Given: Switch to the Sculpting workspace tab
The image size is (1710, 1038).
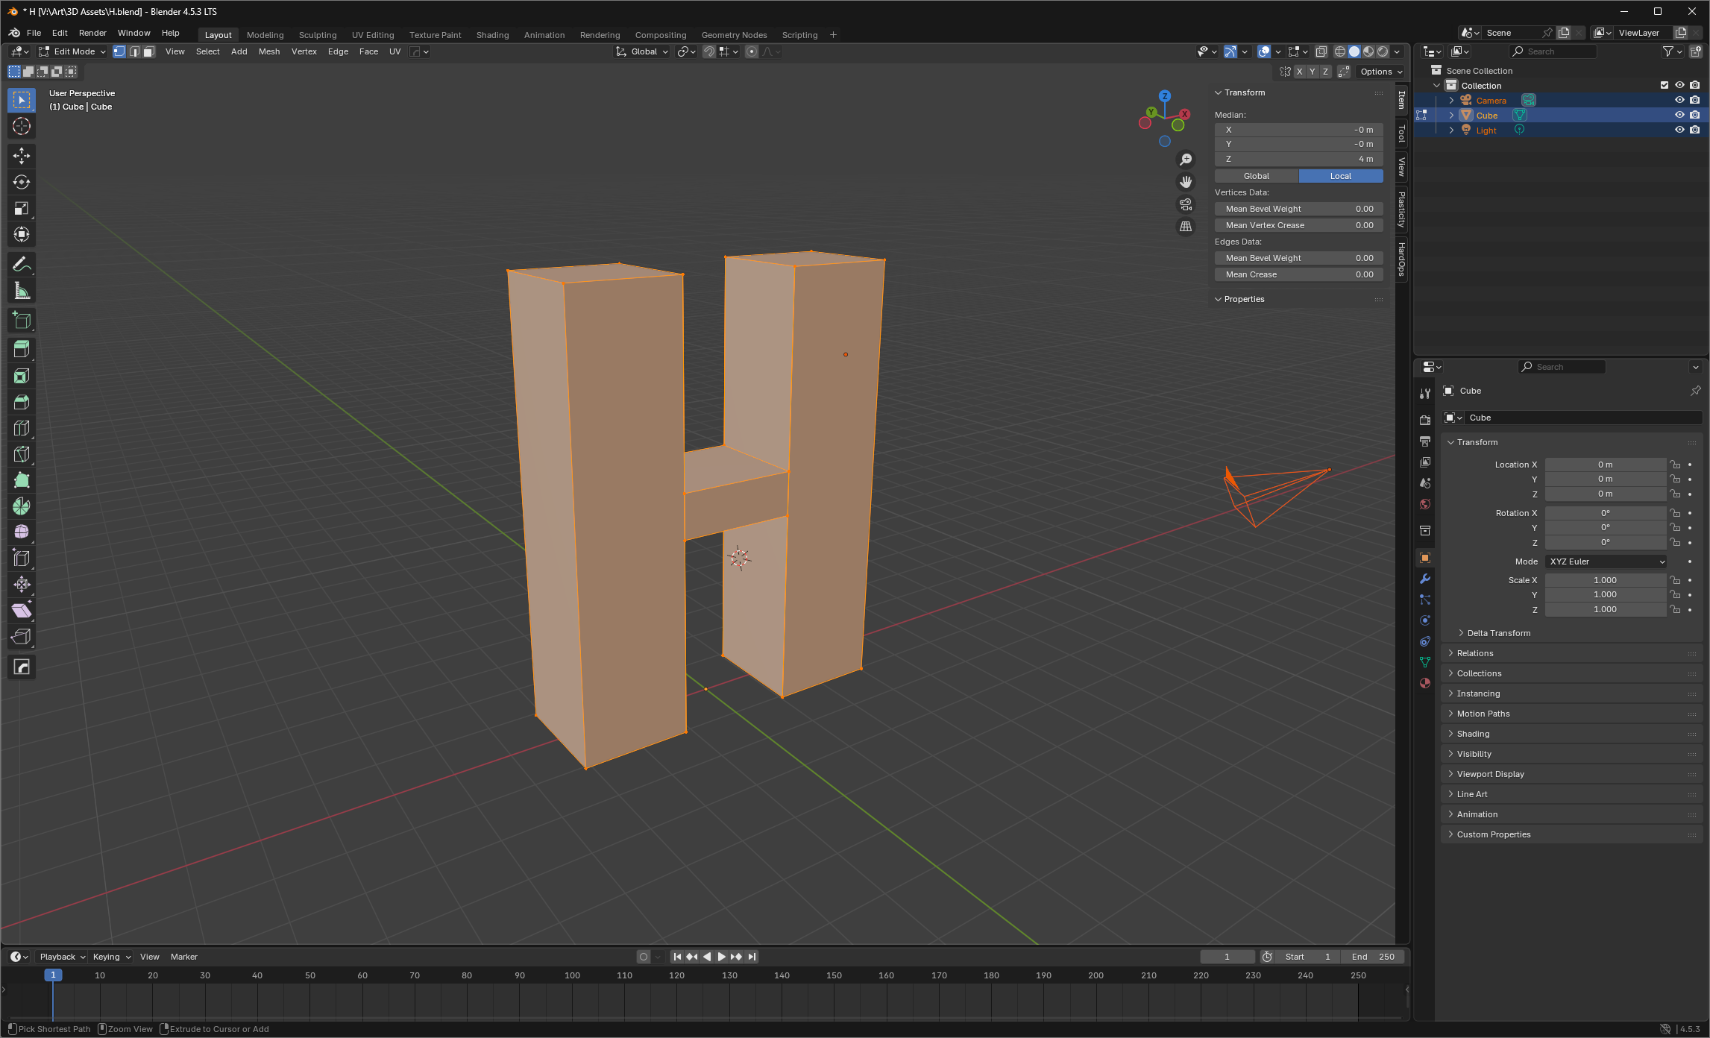Looking at the screenshot, I should [x=318, y=35].
